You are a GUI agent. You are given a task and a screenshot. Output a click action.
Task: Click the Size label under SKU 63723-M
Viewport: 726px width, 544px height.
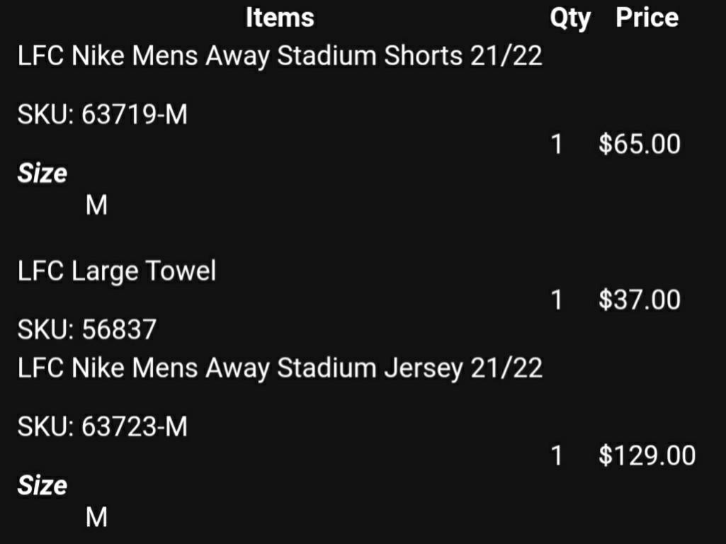[x=42, y=486]
